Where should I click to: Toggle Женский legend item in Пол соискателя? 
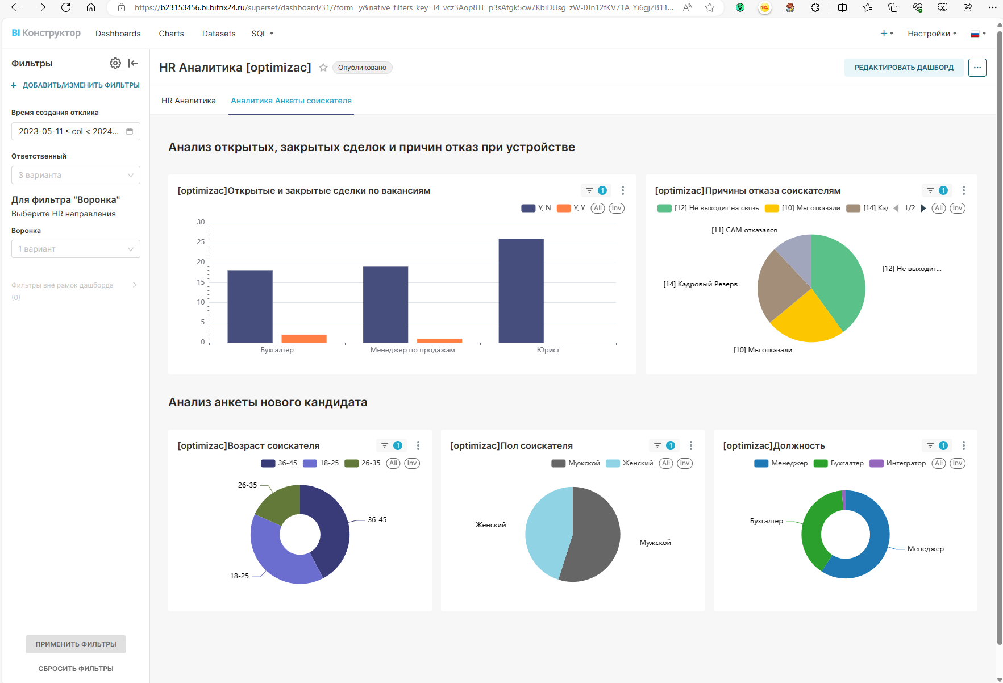630,463
